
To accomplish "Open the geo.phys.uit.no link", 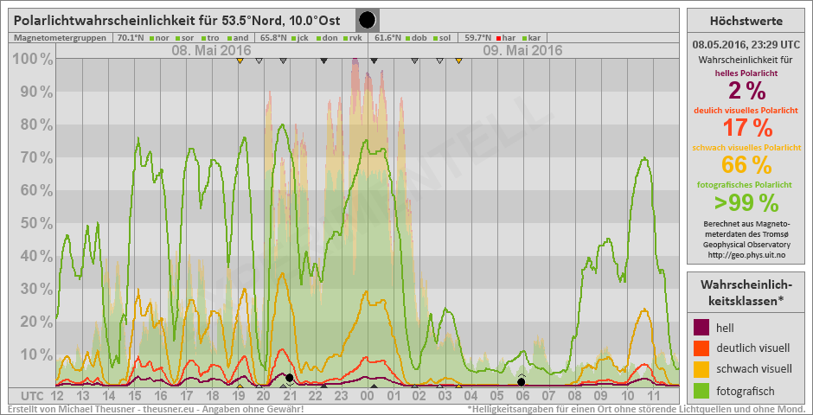I will [746, 255].
